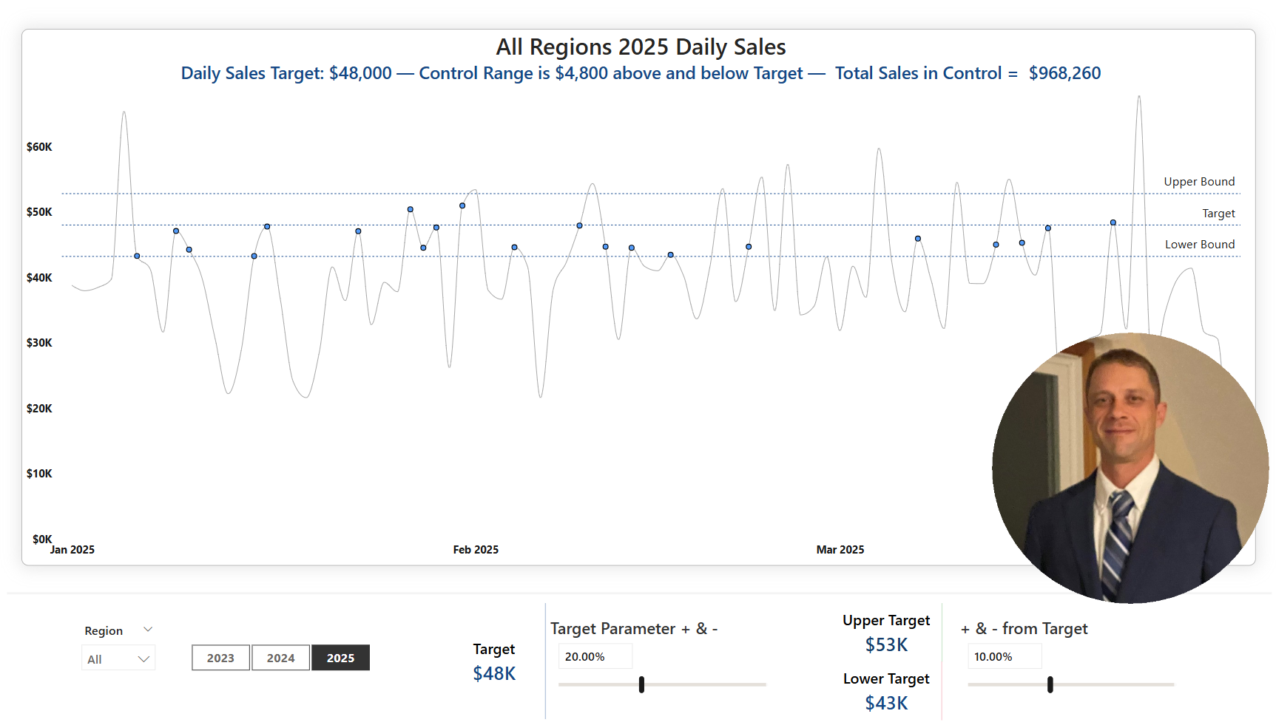Expand the chevron inside the All combo box
Image resolution: width=1276 pixels, height=725 pixels.
[x=144, y=658]
